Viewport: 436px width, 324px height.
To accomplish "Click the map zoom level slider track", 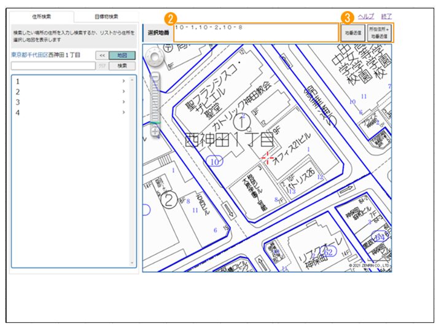I will 155,103.
